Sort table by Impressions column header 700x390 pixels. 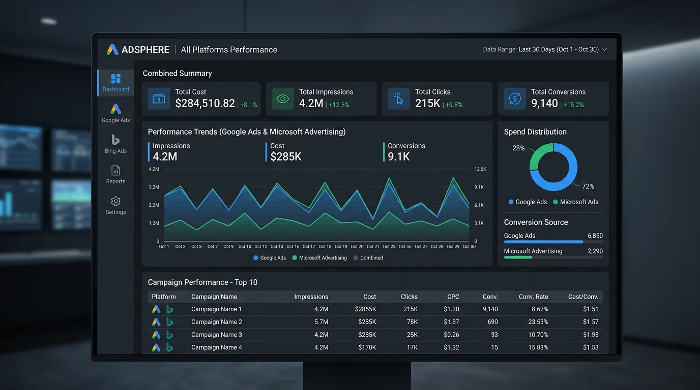(x=311, y=297)
